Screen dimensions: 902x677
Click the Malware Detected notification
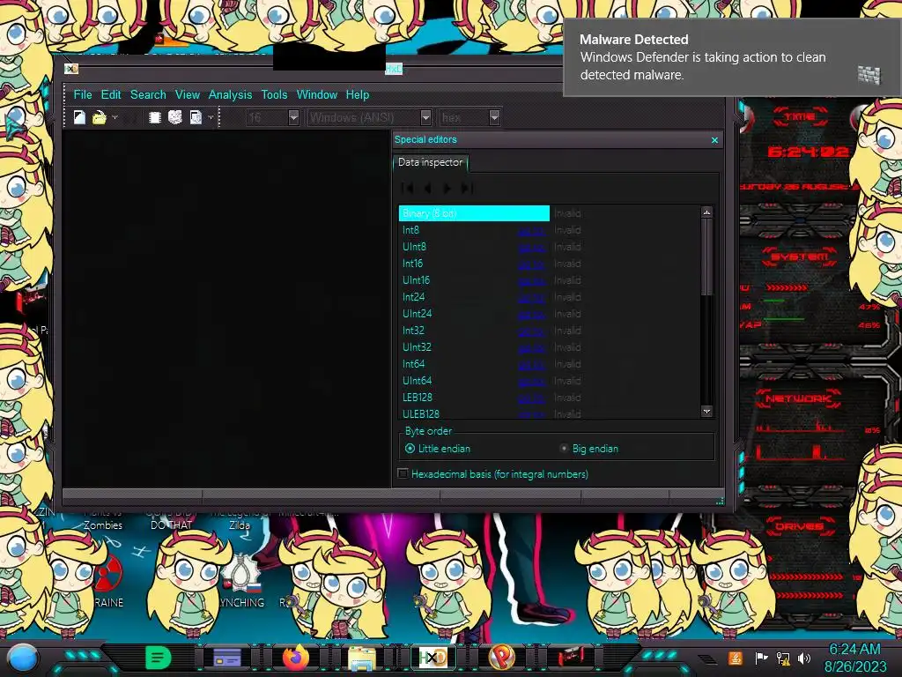pos(732,57)
